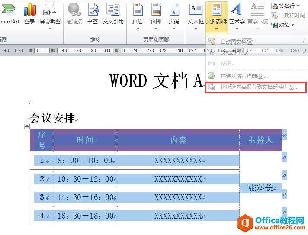
Task: Expand the 页眉 dropdown arrow
Action: 138,29
